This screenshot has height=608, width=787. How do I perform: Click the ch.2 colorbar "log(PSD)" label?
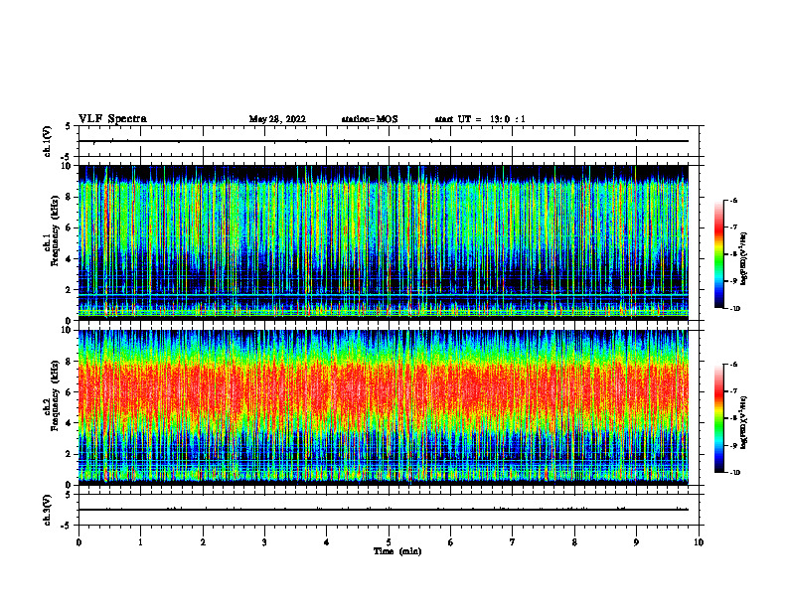point(744,422)
